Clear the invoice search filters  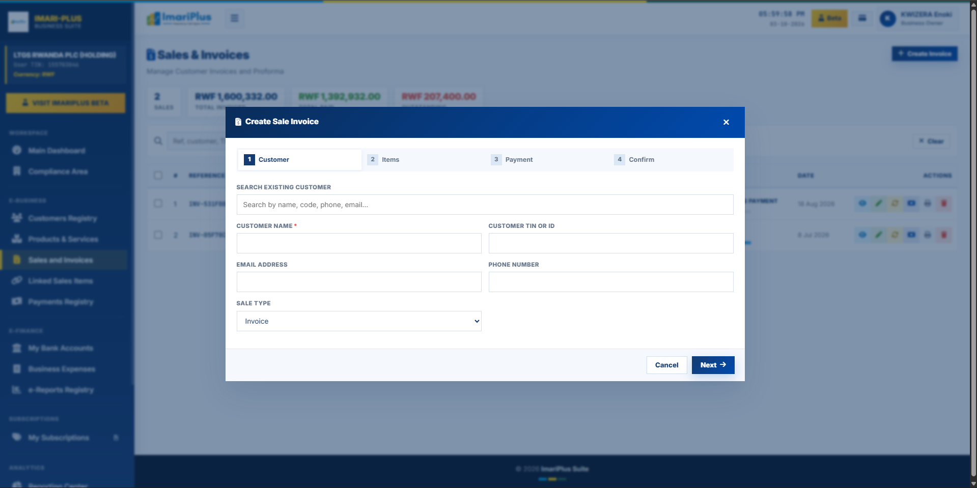pyautogui.click(x=931, y=141)
